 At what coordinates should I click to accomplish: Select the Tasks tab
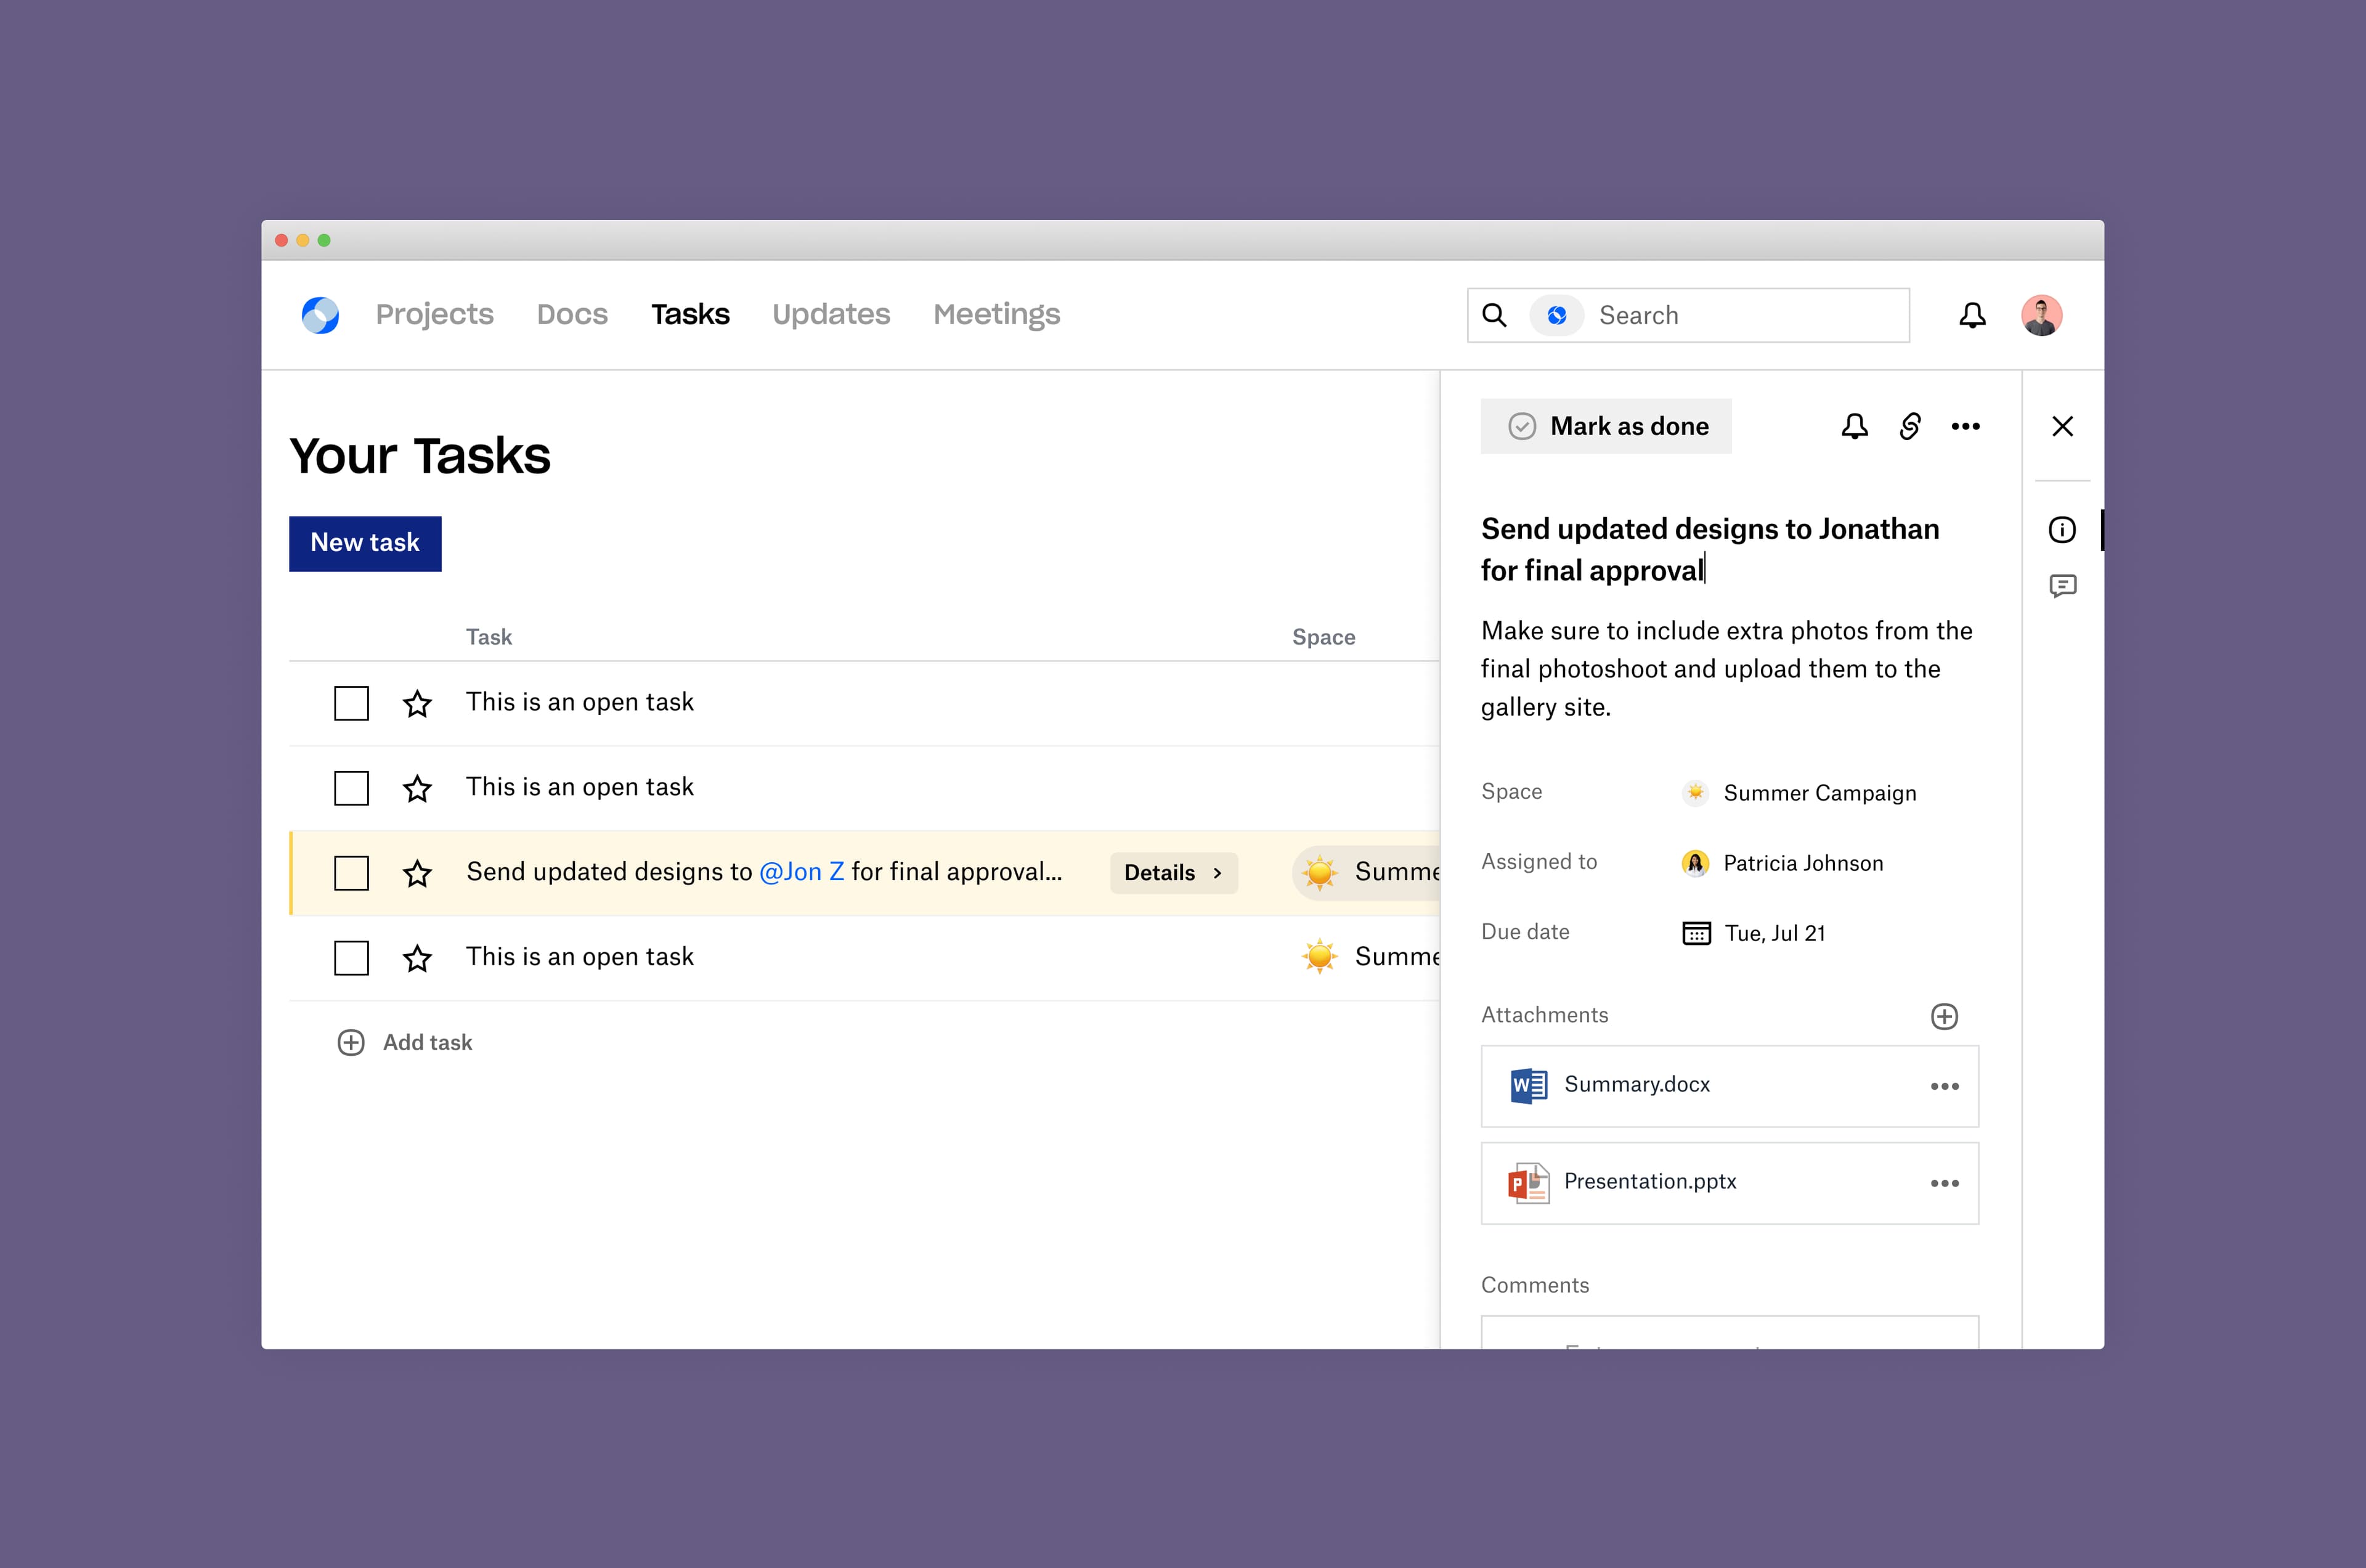[689, 315]
